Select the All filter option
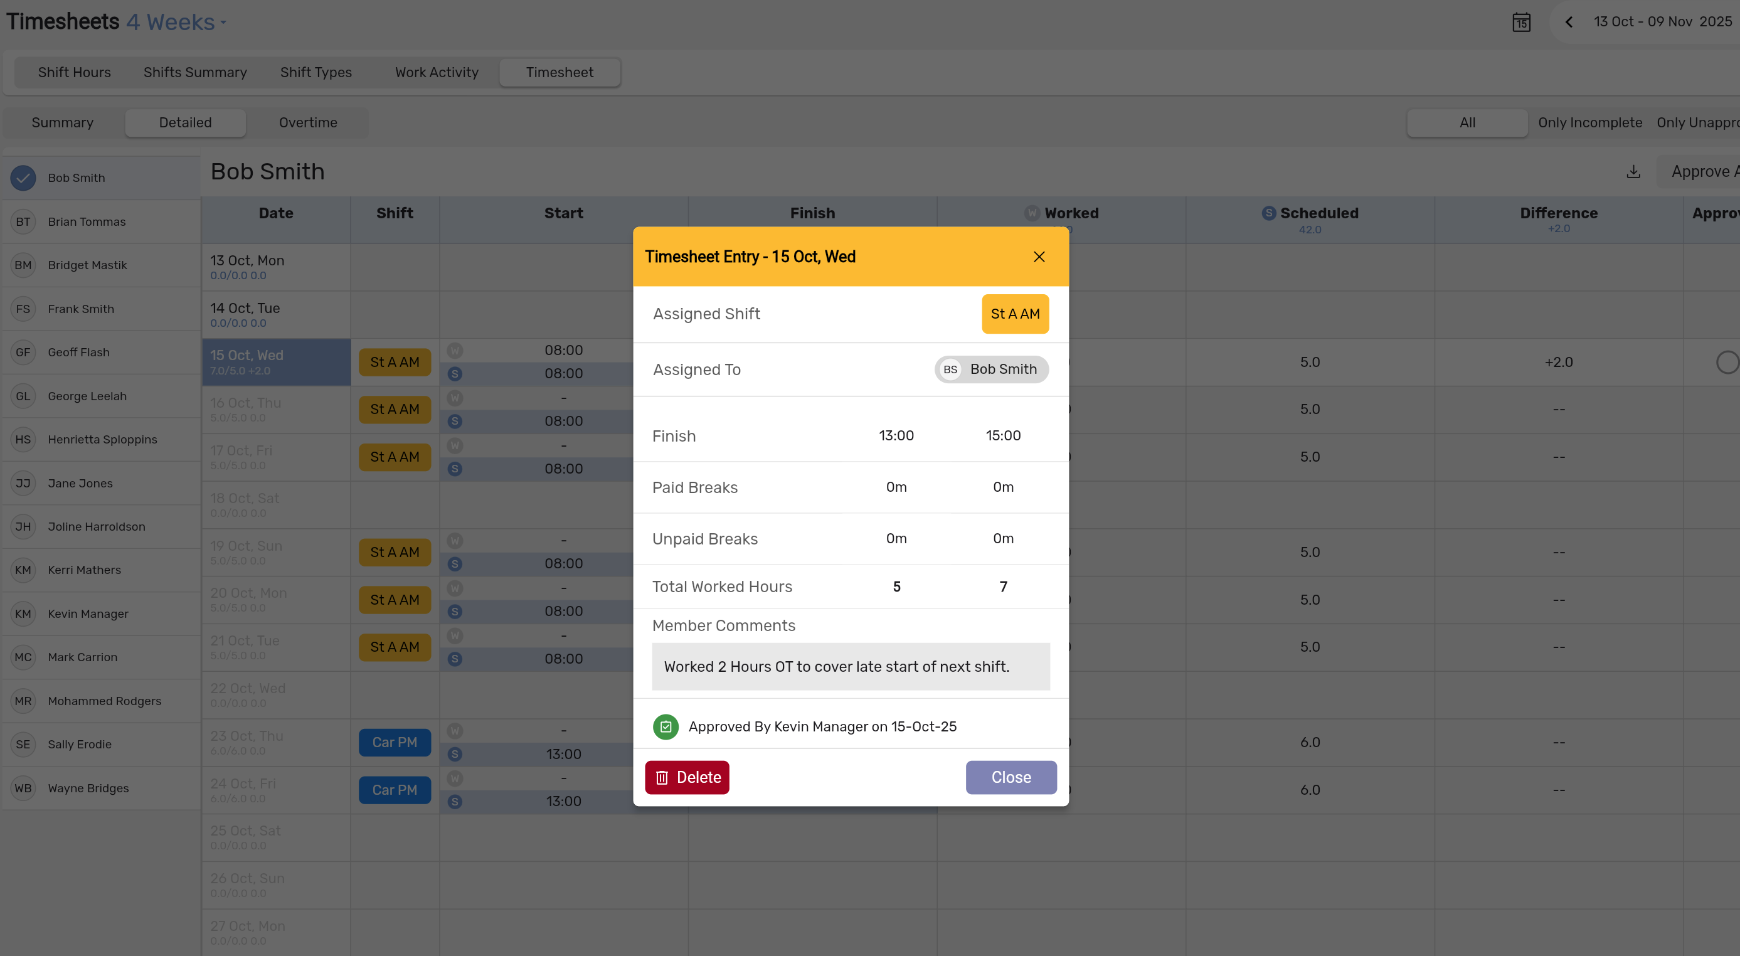 point(1467,123)
